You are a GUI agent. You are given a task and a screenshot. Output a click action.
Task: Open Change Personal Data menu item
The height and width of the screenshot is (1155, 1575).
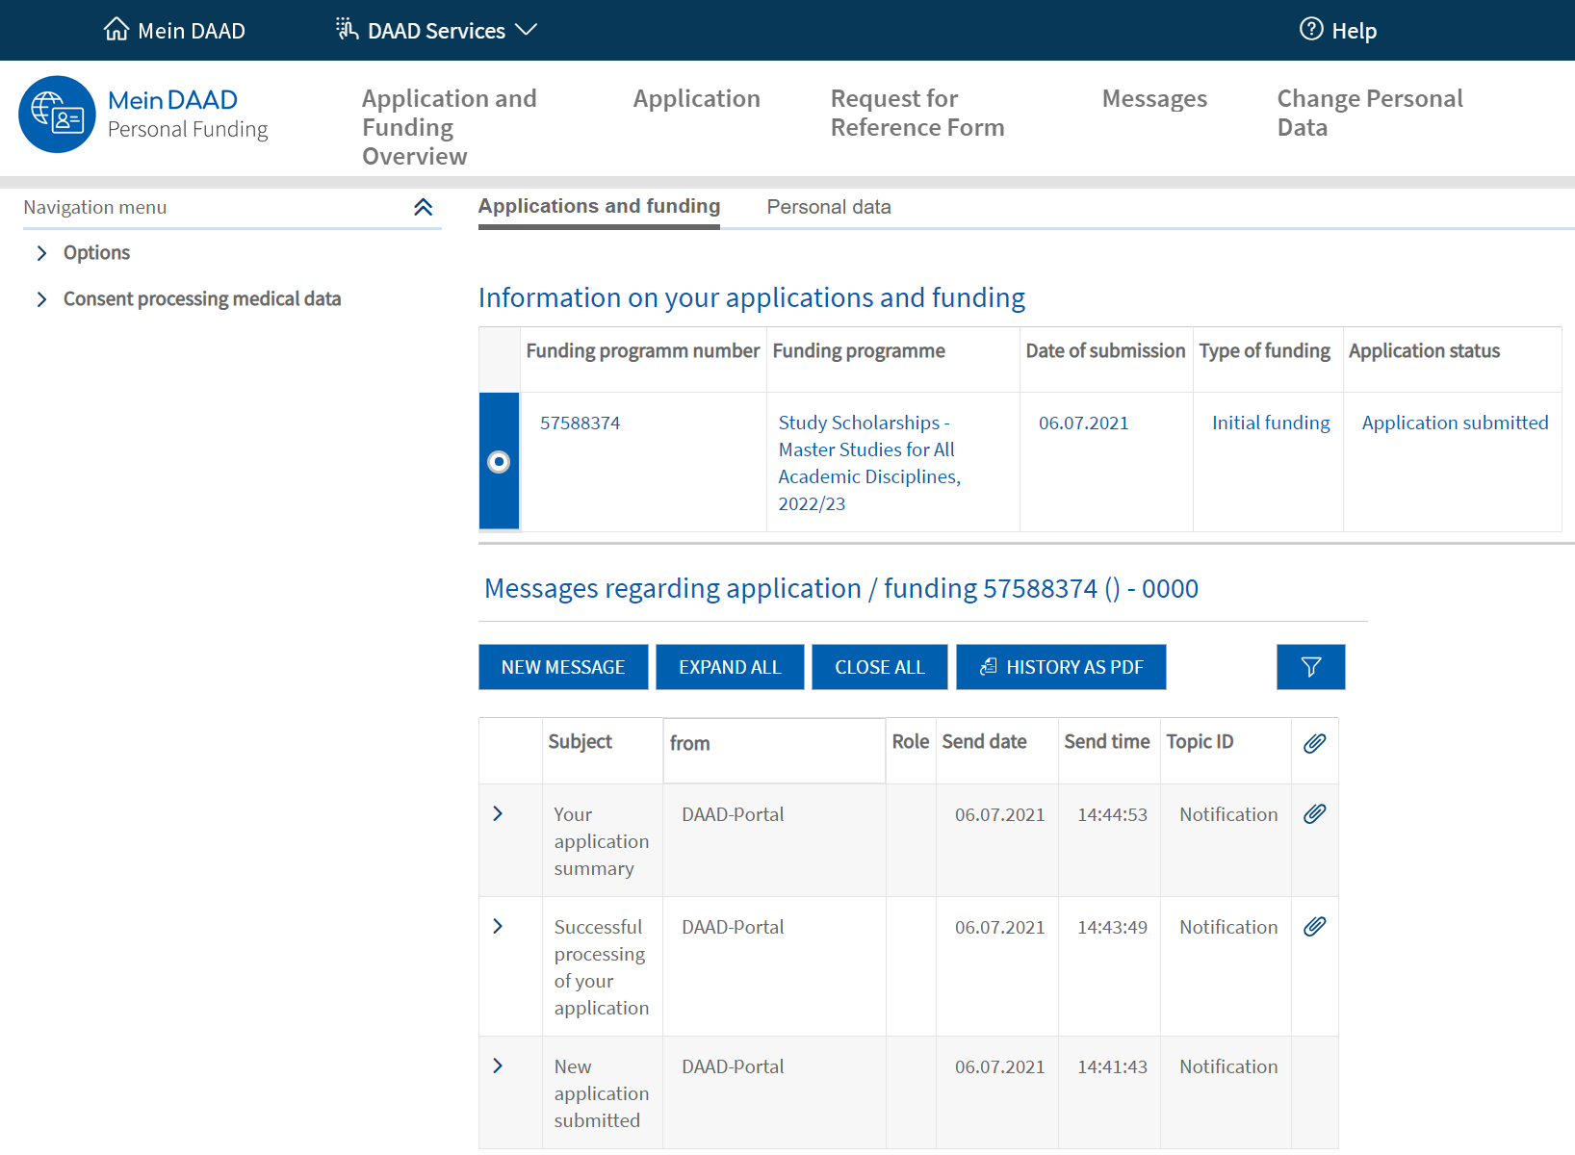(1370, 113)
